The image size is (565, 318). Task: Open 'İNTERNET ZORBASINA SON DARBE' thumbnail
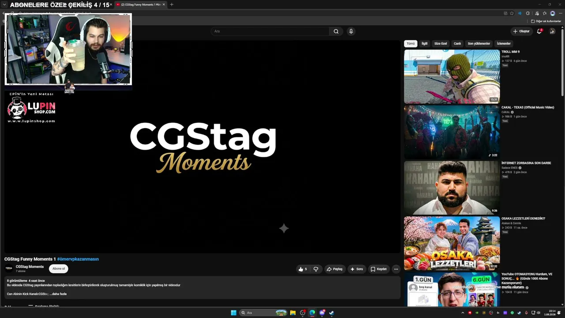coord(452,188)
